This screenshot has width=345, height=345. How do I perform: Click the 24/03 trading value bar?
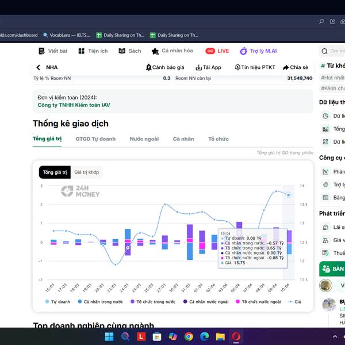(128, 242)
